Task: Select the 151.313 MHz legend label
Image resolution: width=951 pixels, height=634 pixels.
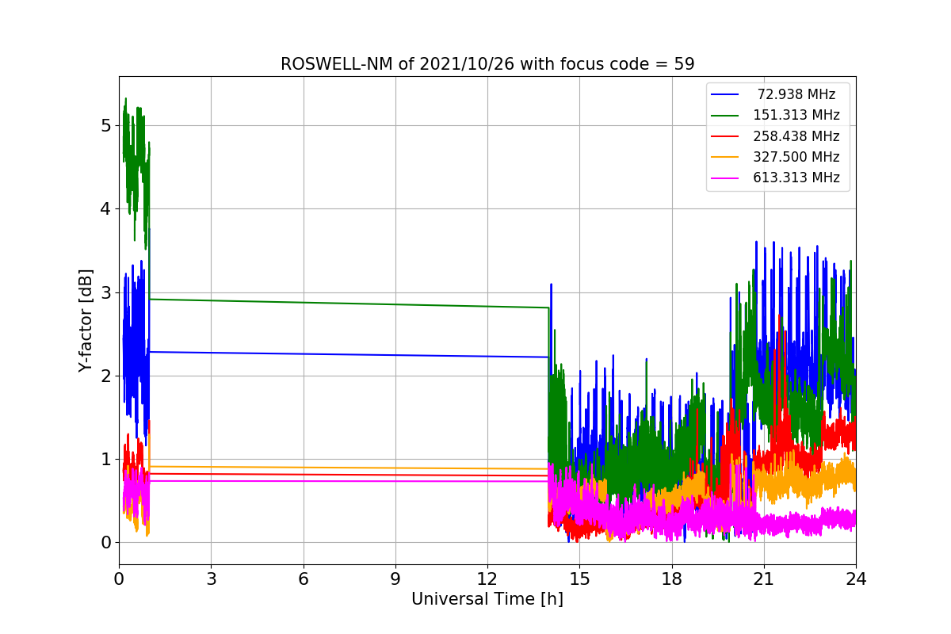Action: tap(796, 115)
